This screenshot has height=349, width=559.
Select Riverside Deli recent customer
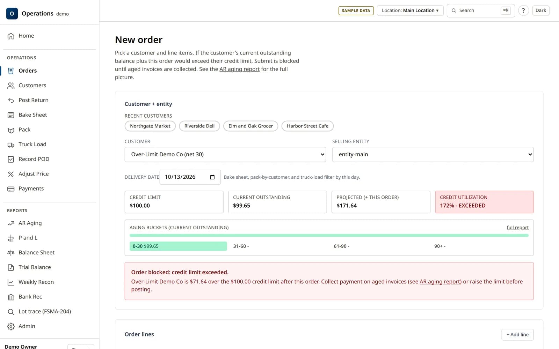199,126
